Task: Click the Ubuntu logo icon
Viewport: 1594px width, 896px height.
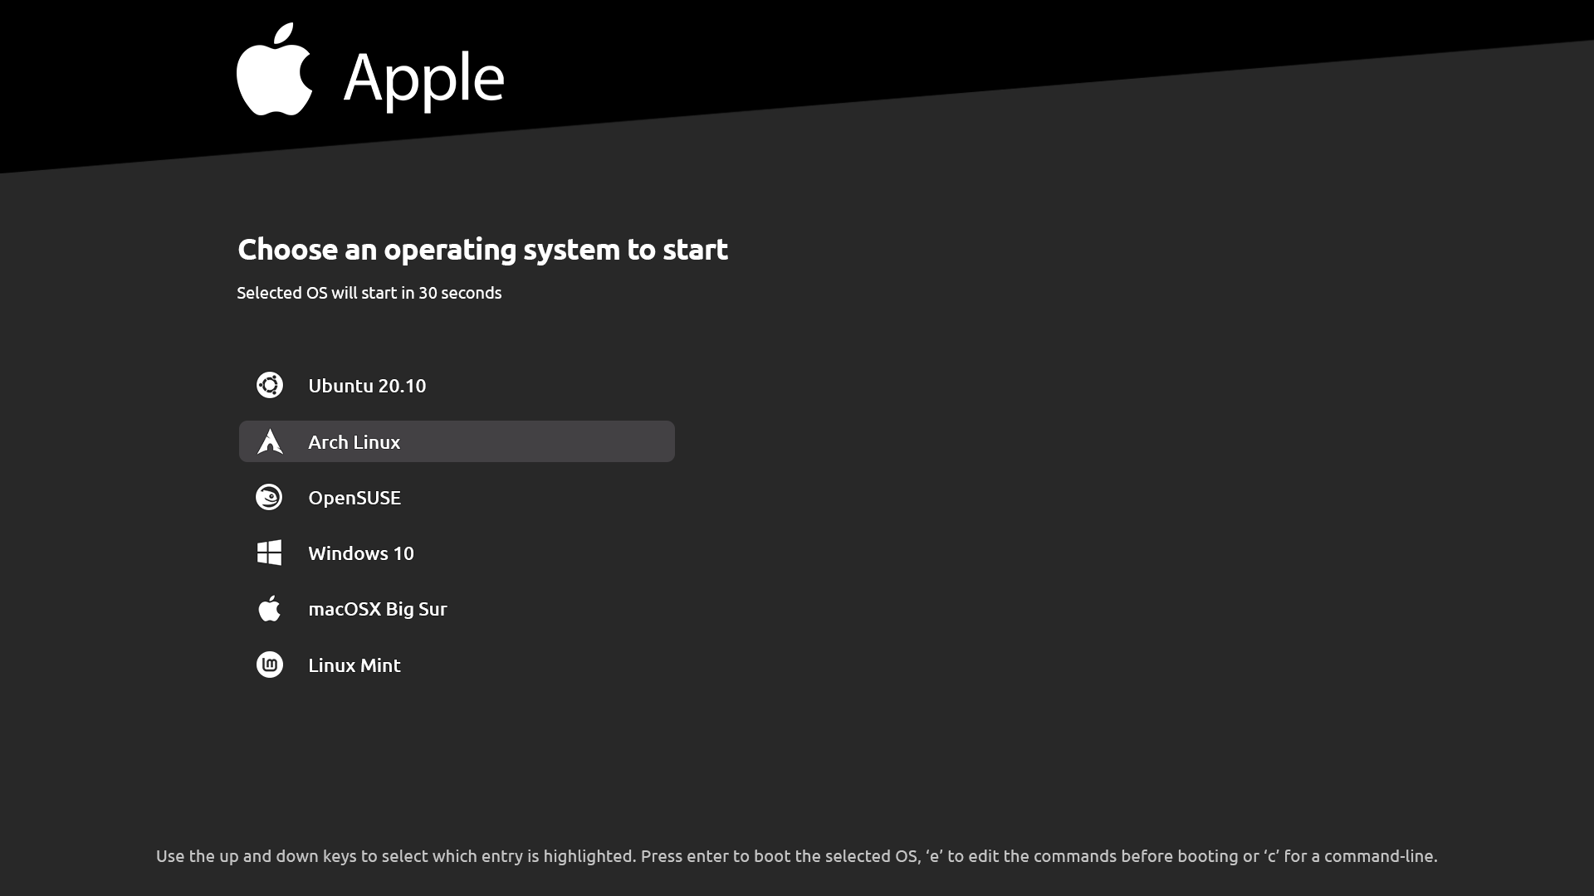Action: click(x=270, y=385)
